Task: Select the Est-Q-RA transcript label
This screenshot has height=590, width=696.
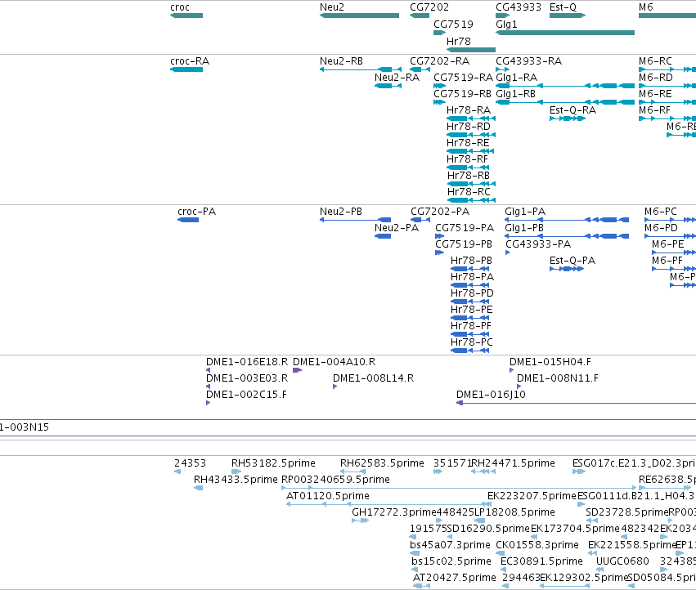Action: (573, 110)
